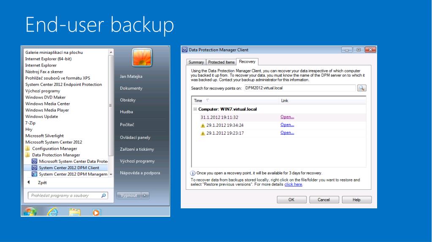Click the search recovery points magnifier button
Screen dimensions: 432x242
tap(361, 88)
